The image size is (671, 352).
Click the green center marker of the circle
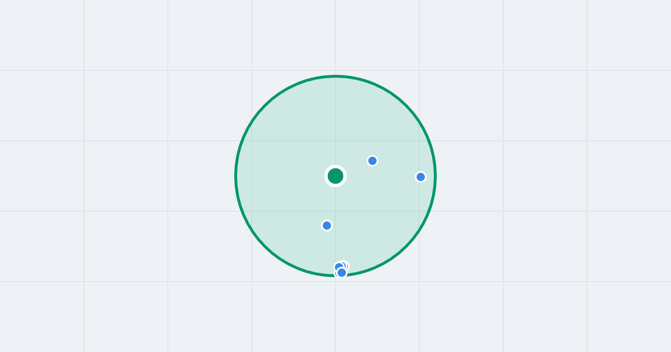[x=335, y=176]
